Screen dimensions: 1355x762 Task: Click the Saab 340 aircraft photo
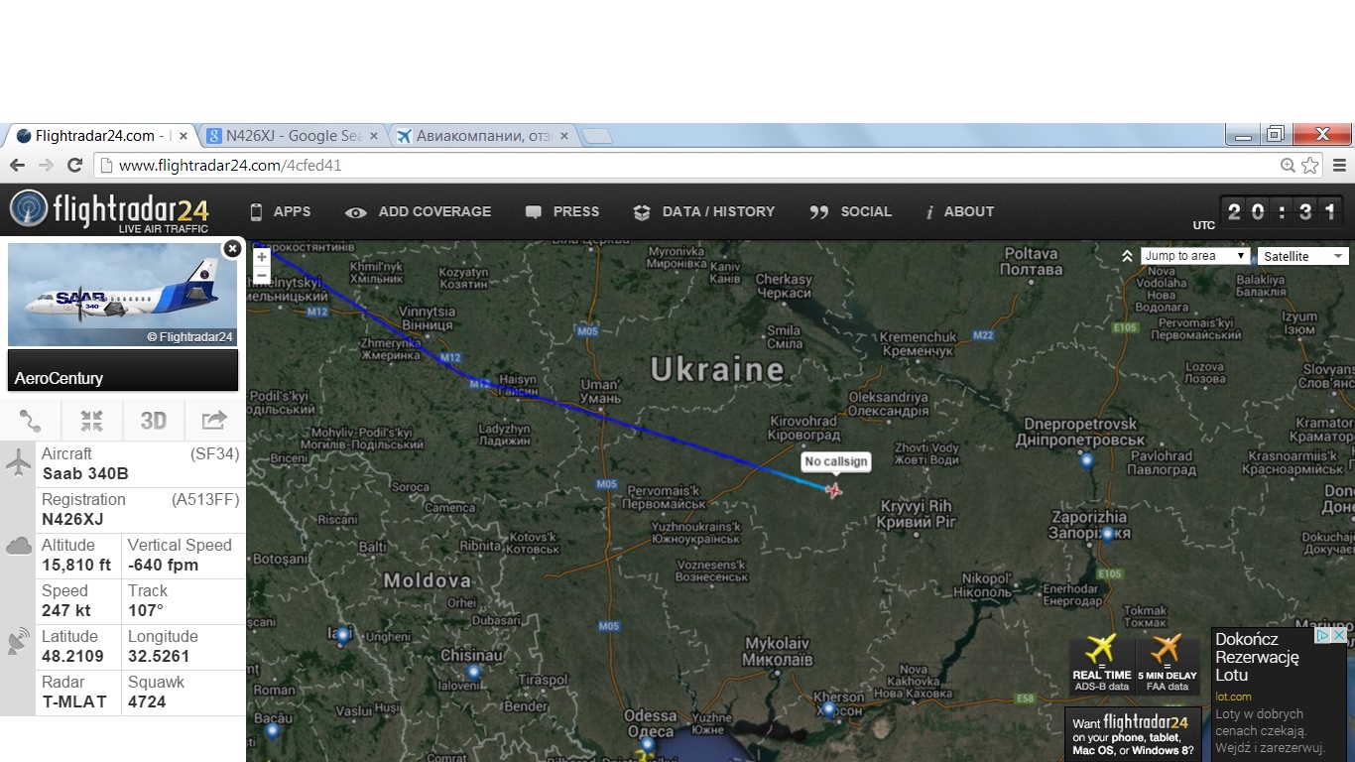click(x=122, y=295)
